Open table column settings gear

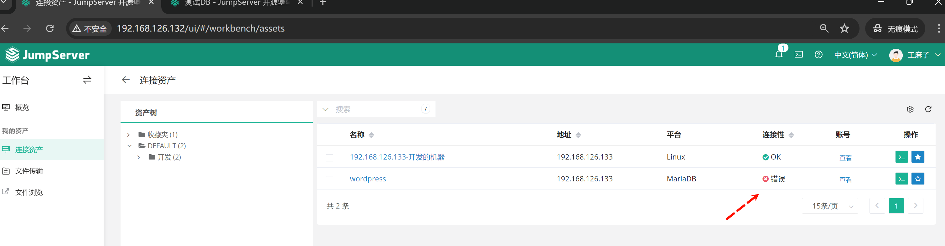coord(910,109)
